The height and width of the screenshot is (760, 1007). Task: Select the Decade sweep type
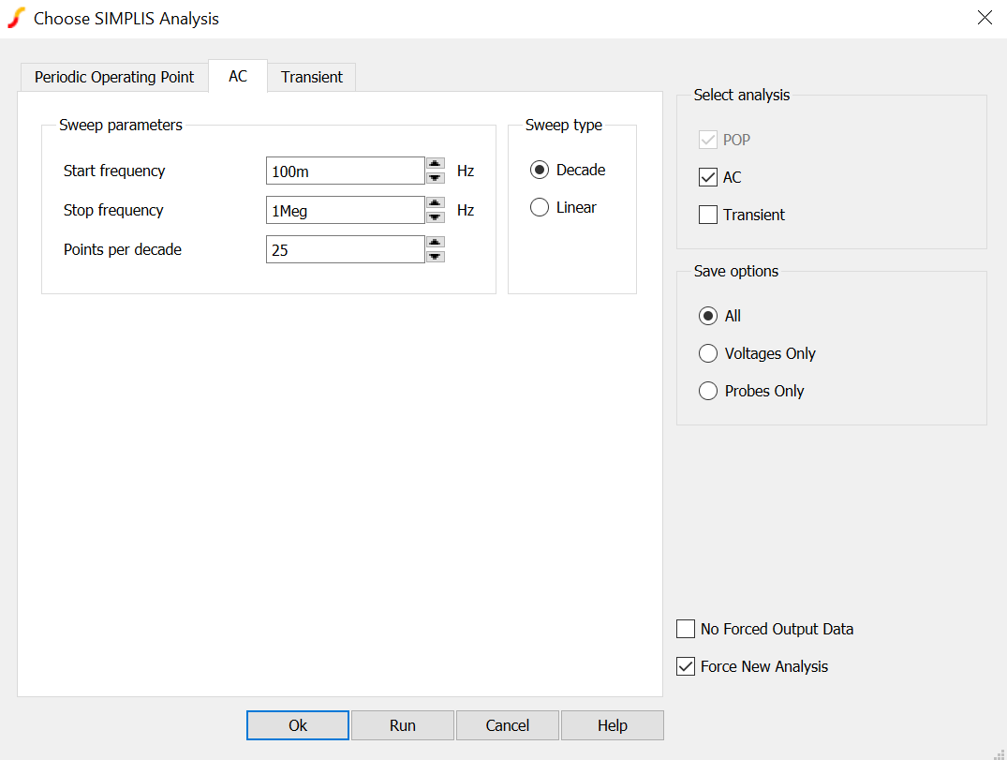(x=540, y=170)
